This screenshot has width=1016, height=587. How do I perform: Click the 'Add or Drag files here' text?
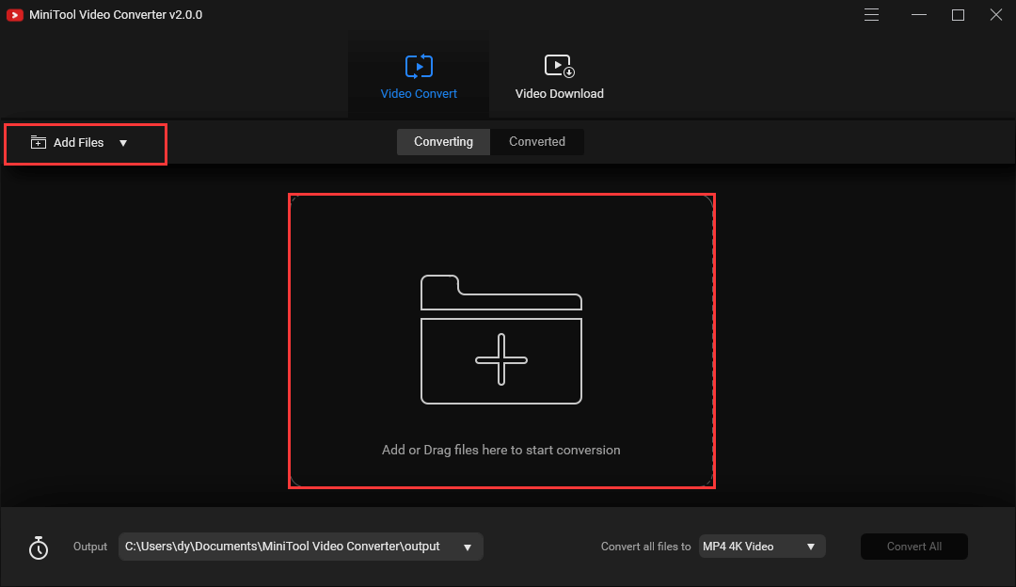[500, 450]
